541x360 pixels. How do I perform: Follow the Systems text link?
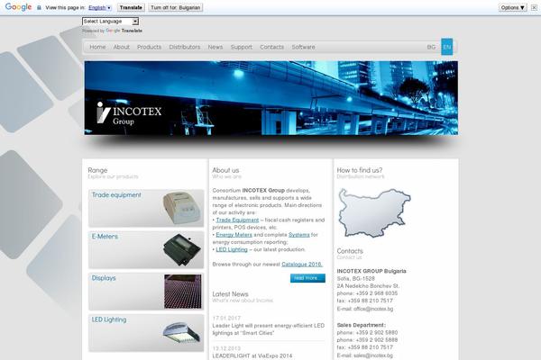click(x=299, y=235)
